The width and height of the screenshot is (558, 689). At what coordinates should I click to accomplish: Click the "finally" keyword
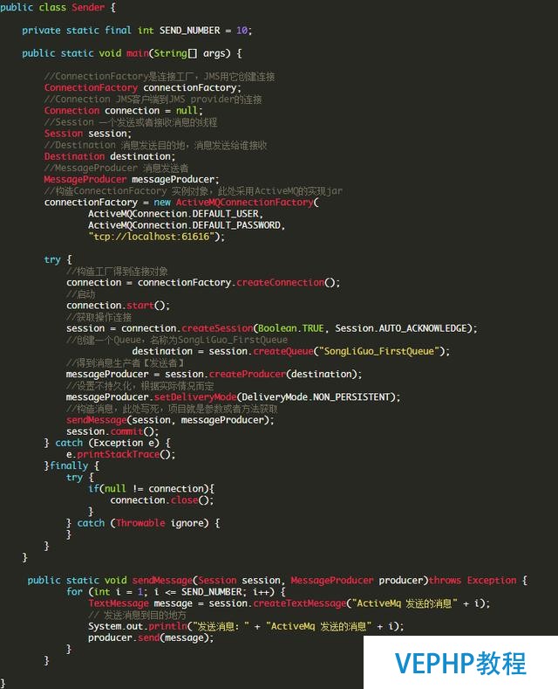[69, 465]
